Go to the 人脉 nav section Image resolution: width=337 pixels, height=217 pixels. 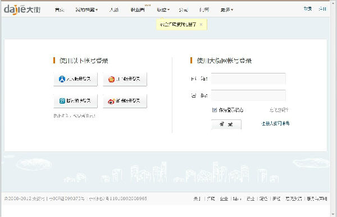point(114,10)
